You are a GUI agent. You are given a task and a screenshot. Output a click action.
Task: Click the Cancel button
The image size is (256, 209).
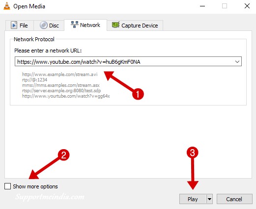pyautogui.click(x=234, y=199)
